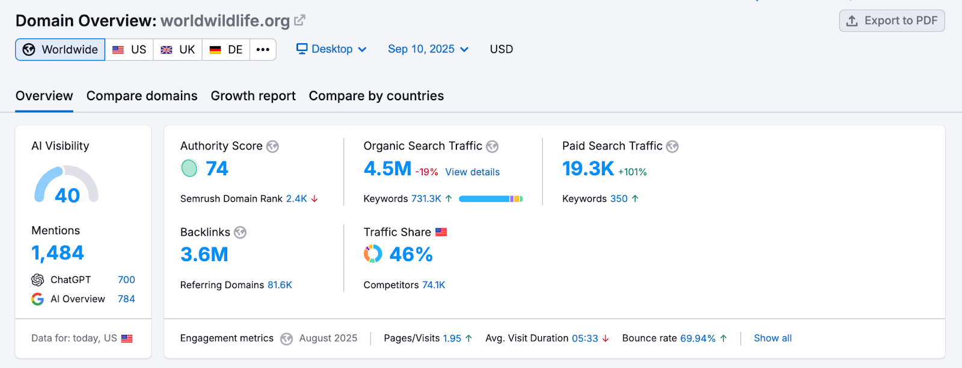Click the Traffic Share donut chart icon

(373, 254)
